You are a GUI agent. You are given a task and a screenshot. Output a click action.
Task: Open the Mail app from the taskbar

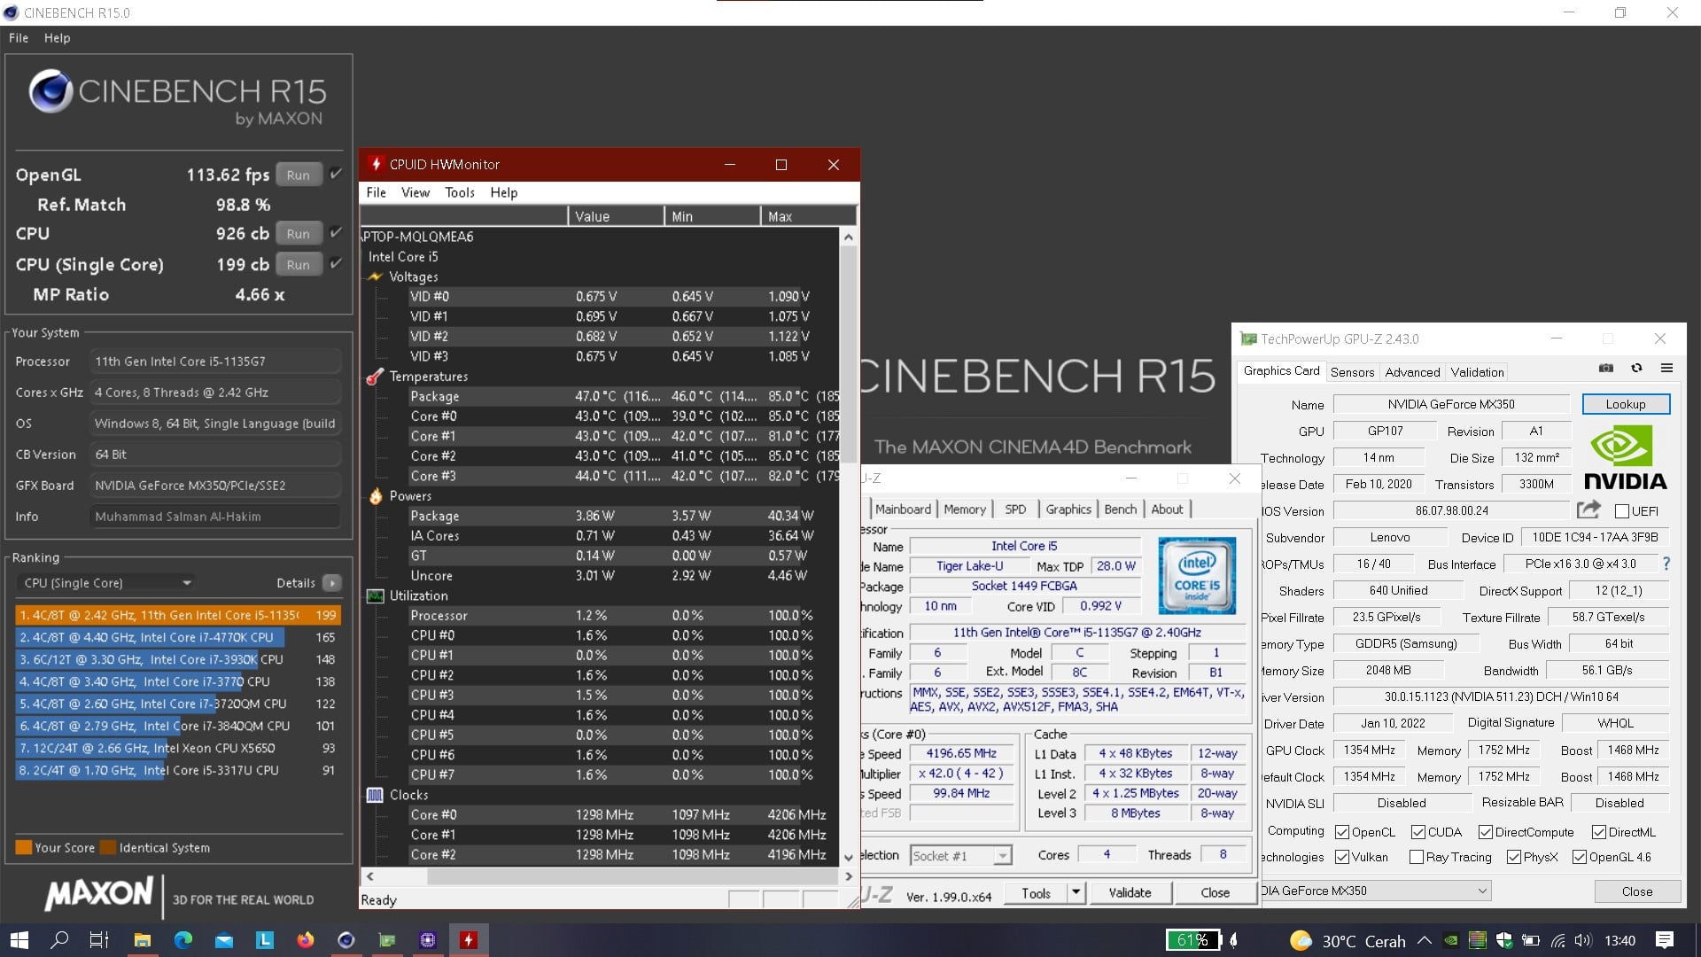[x=224, y=940]
